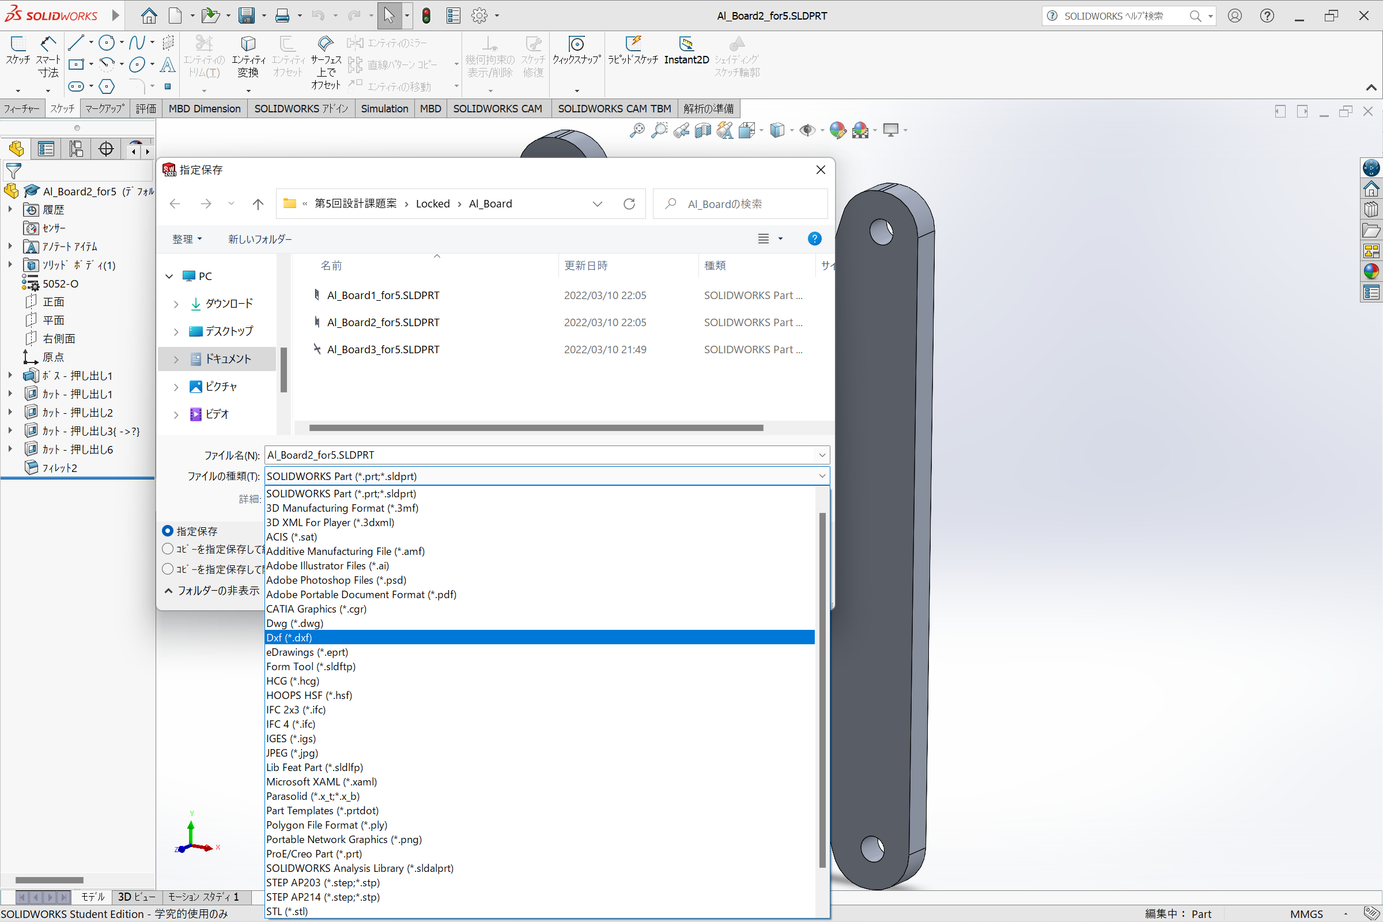Select the second コピーを指定保存 radio button
The height and width of the screenshot is (922, 1383).
[x=168, y=549]
